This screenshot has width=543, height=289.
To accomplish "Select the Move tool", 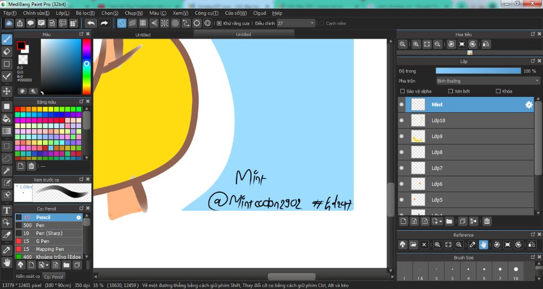I will point(6,91).
